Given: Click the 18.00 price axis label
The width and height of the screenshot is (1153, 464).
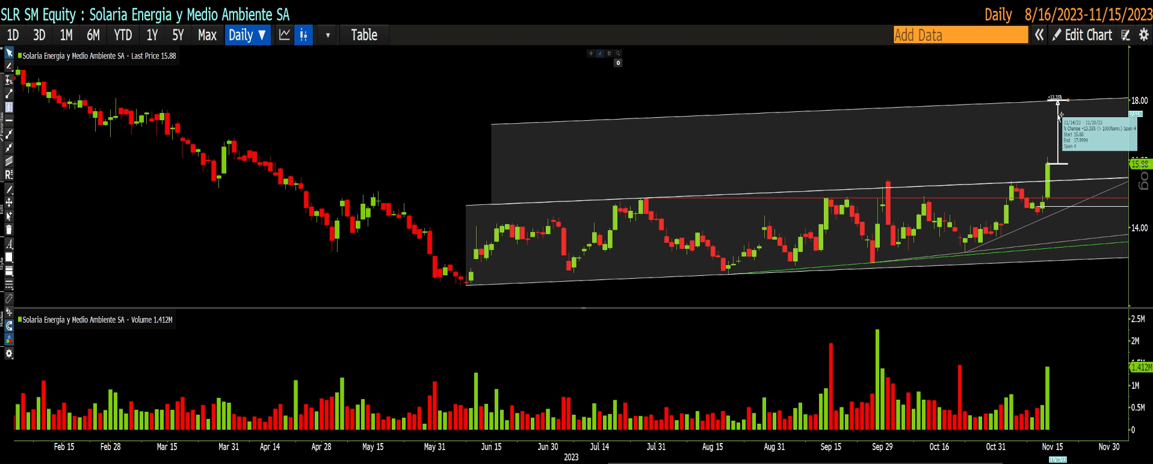Looking at the screenshot, I should pos(1139,101).
